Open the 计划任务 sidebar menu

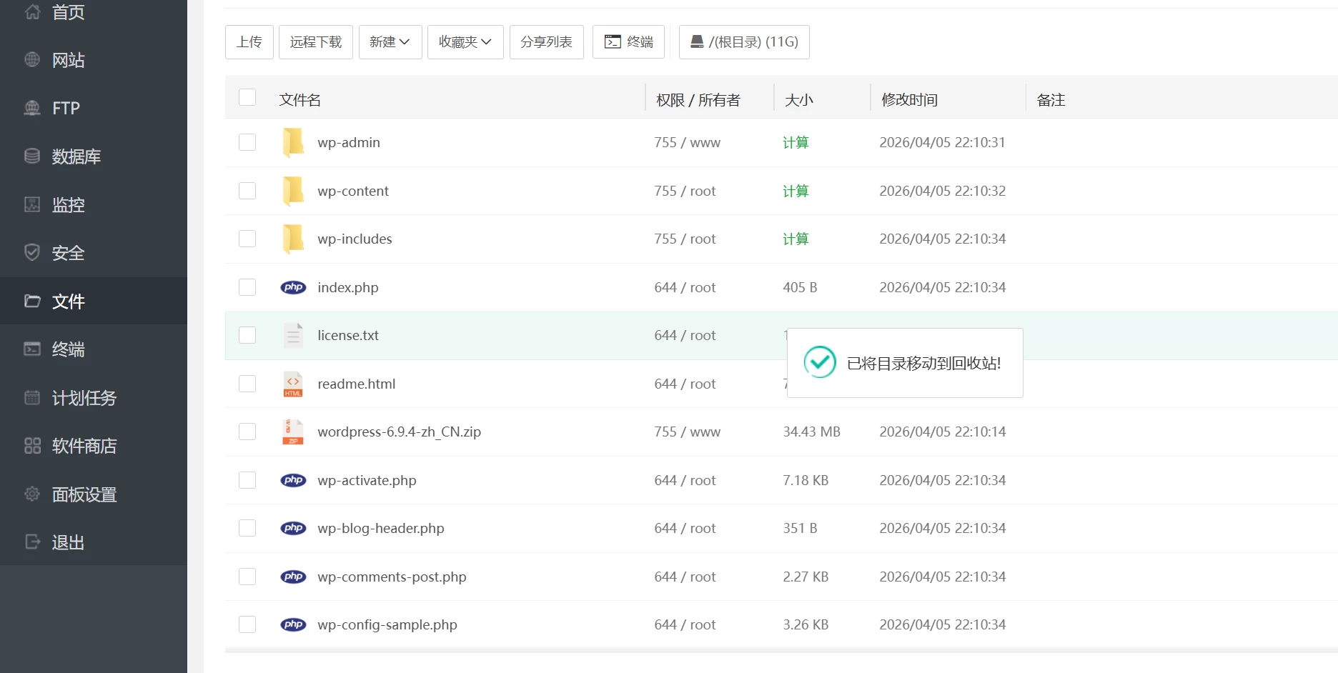84,398
